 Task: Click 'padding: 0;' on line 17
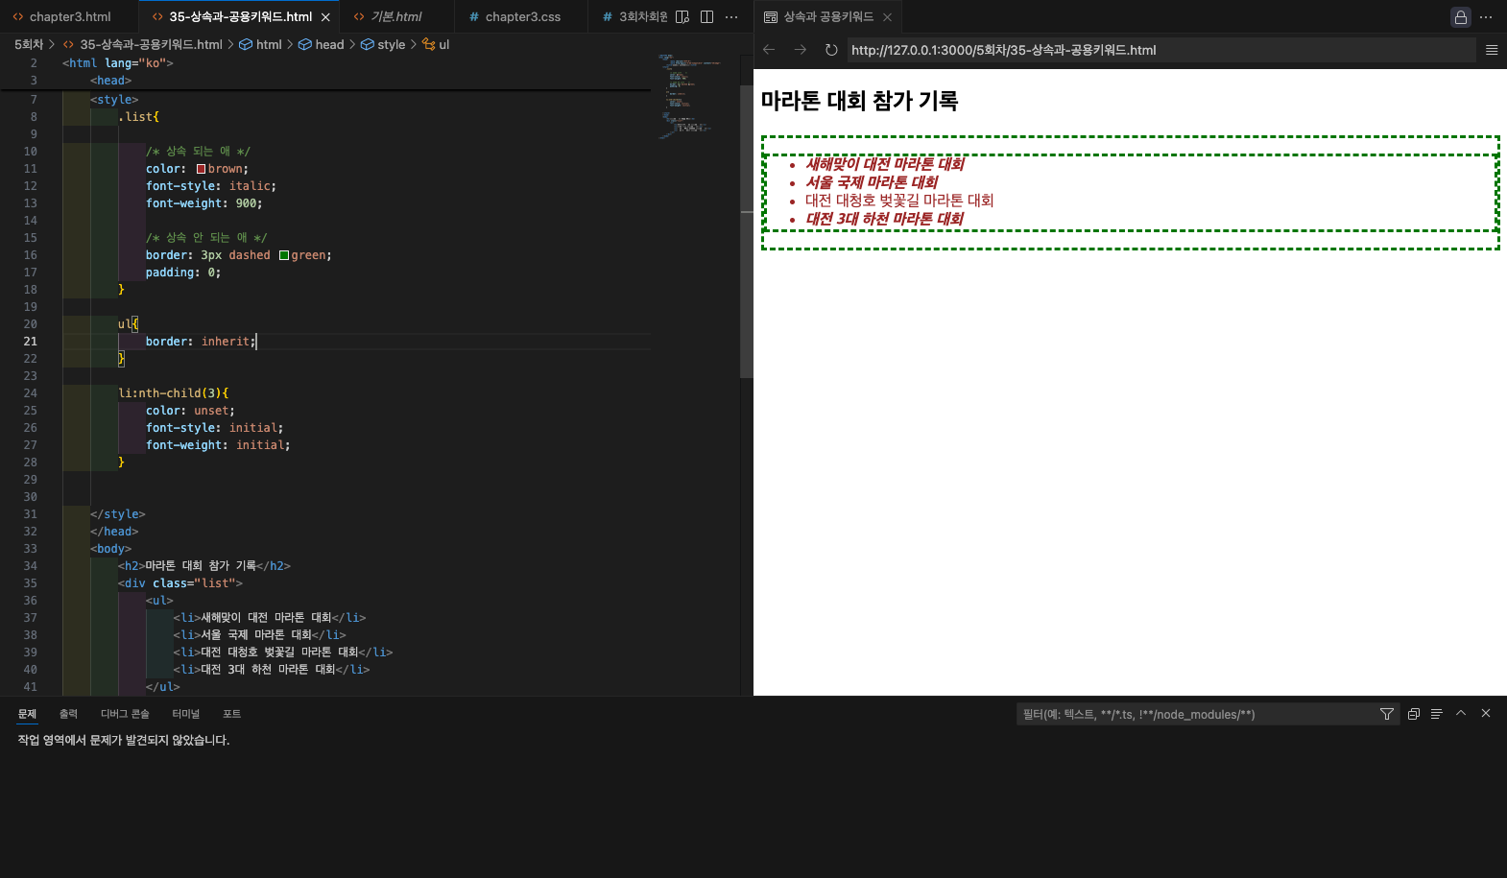(x=183, y=273)
